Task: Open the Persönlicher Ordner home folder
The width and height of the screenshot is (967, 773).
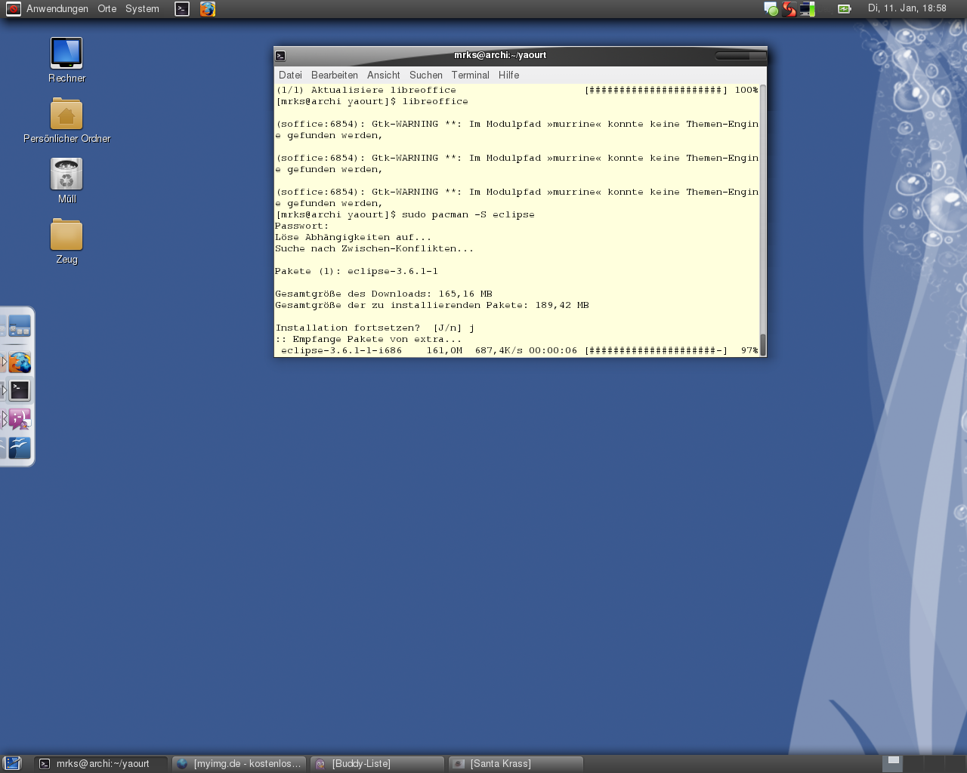Action: click(66, 115)
